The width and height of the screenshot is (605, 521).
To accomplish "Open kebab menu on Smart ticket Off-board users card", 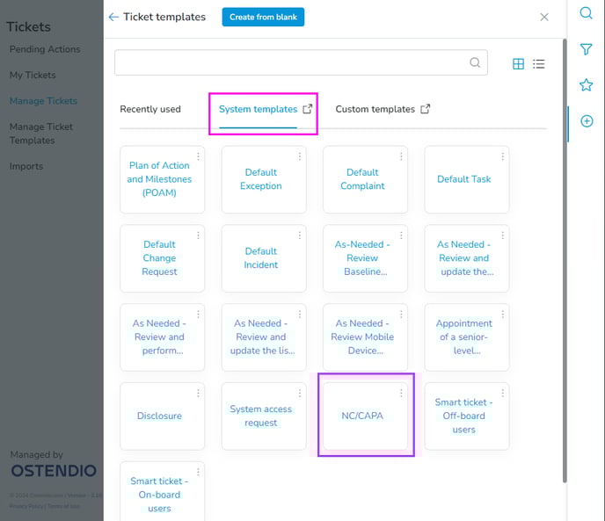I will pos(502,393).
